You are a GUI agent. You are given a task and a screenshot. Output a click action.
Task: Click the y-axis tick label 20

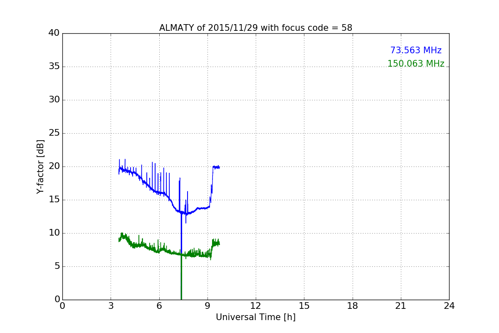coord(54,166)
